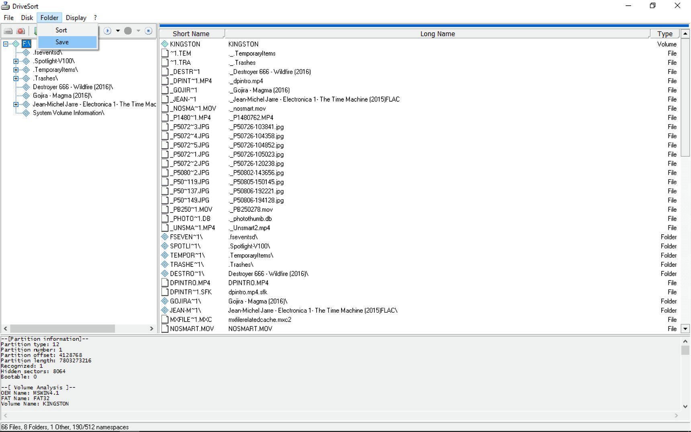Click the folder icon of SPOTLI~1\
The width and height of the screenshot is (691, 432).
(165, 246)
